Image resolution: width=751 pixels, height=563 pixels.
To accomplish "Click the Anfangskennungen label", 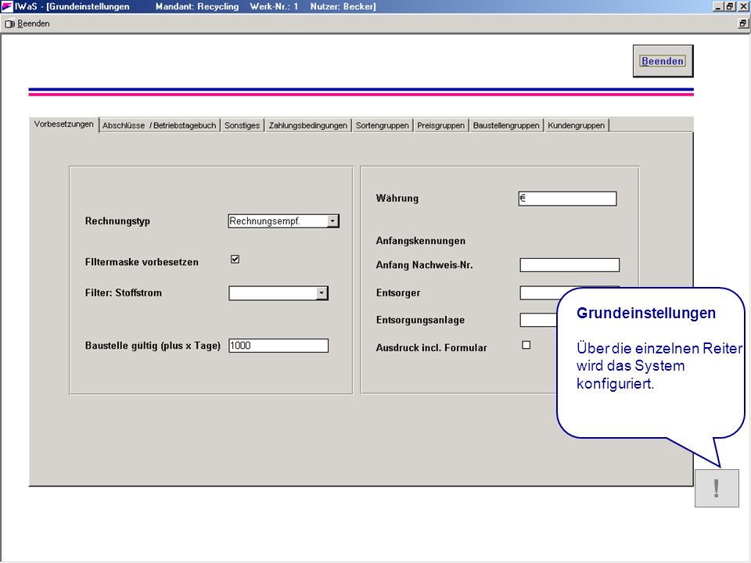I will point(421,241).
